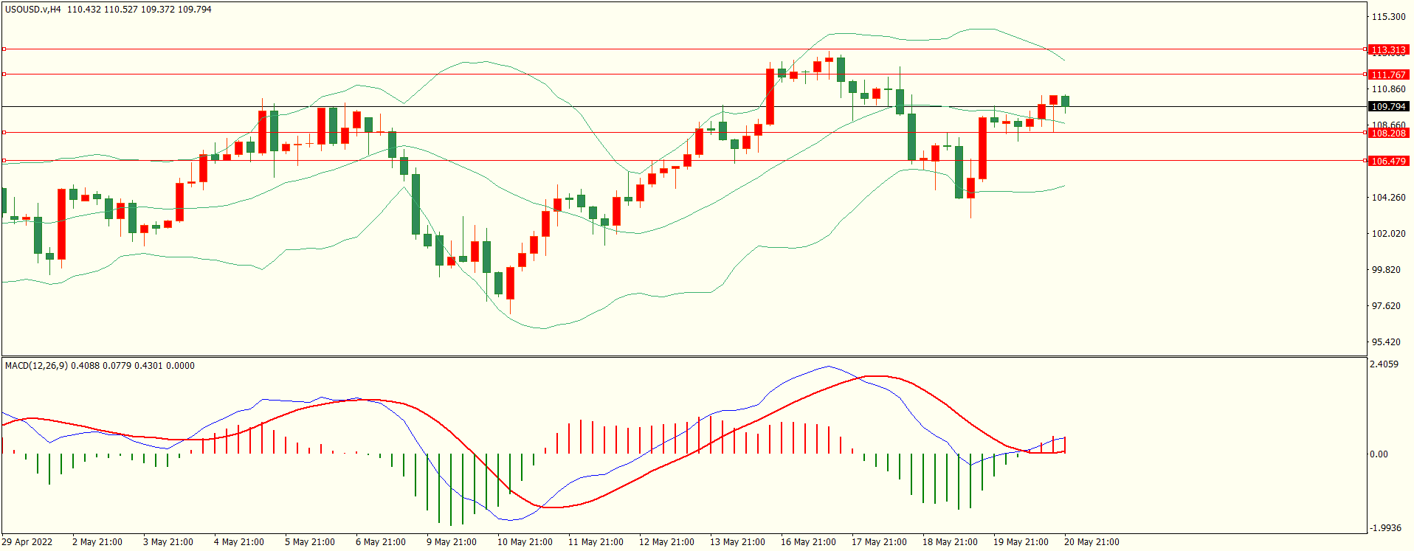Click the 115.300 price axis value

coord(1387,17)
